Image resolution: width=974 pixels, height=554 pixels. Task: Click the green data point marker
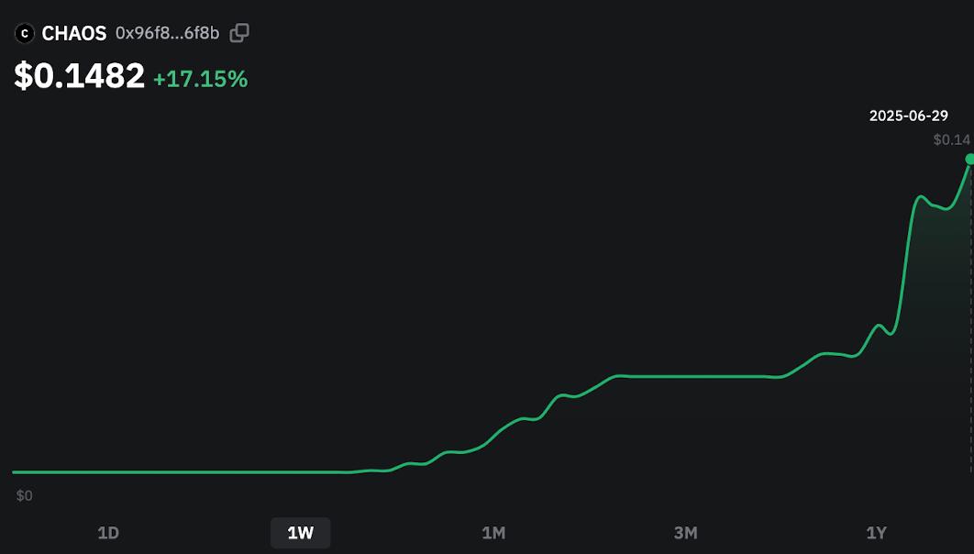coord(969,160)
